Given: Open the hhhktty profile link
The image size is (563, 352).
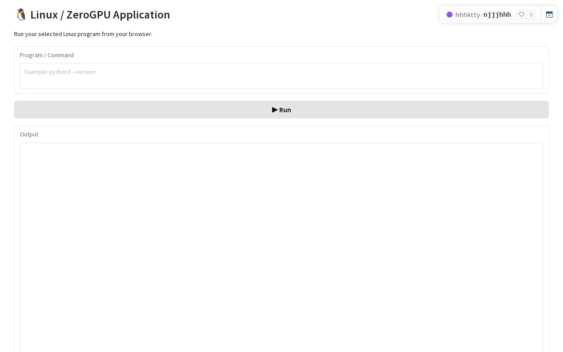Looking at the screenshot, I should click(468, 15).
